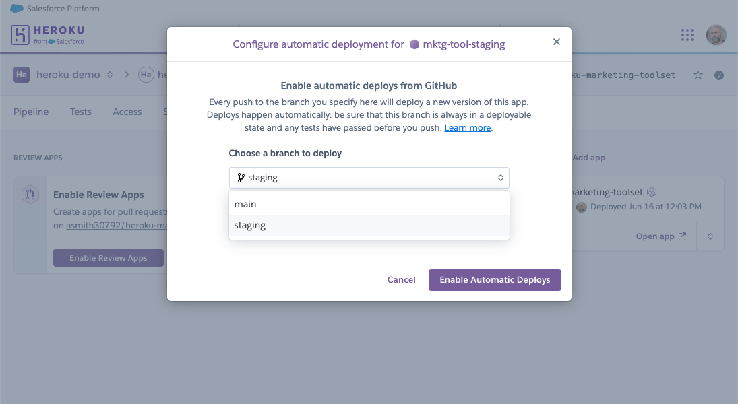Viewport: 738px width, 404px height.
Task: Click the purple hexagon app icon in dialog title
Action: [414, 44]
